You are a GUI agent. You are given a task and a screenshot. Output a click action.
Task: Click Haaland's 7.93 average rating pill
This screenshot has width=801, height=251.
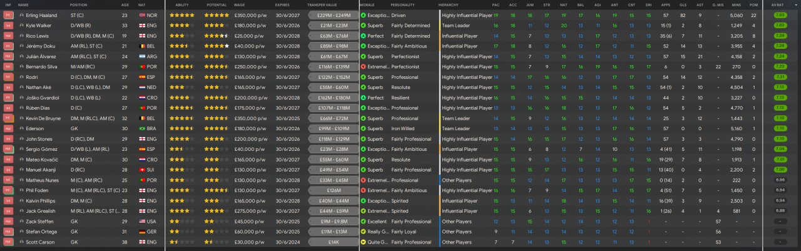780,15
